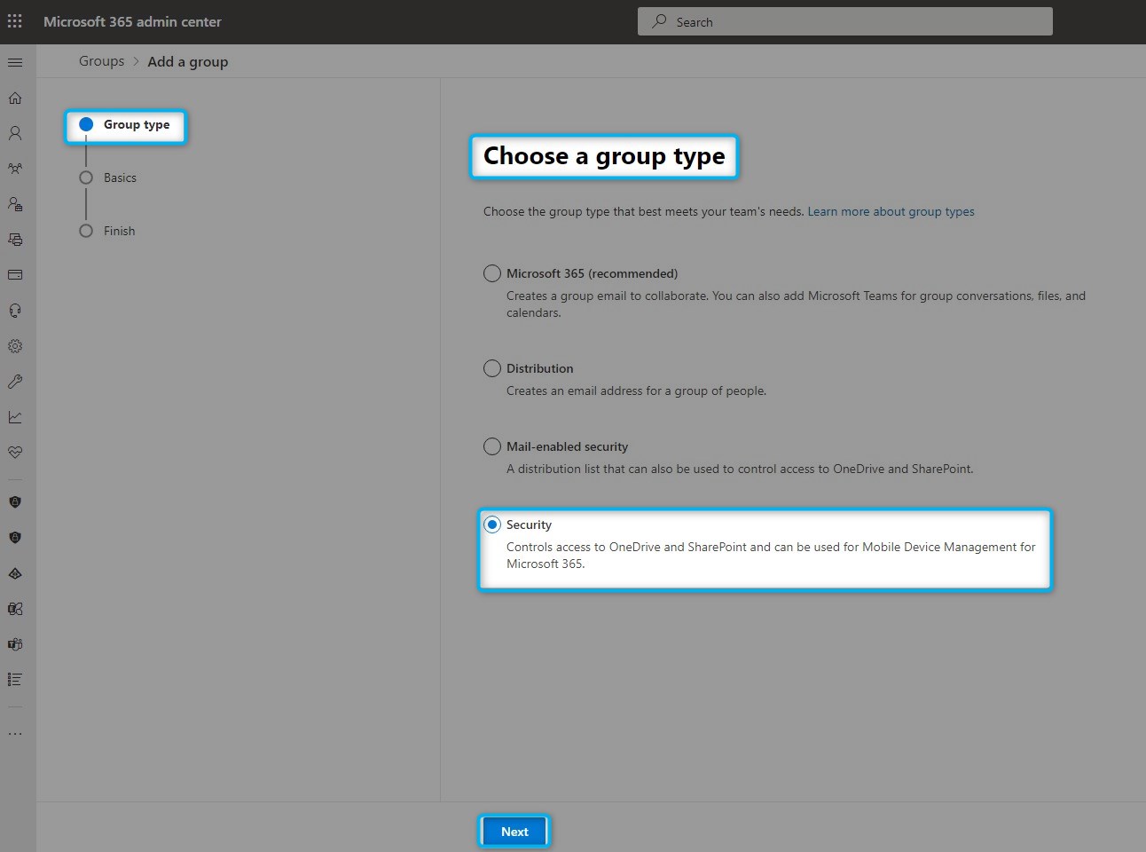This screenshot has height=852, width=1146.
Task: Open the Resources sidebar icon
Action: [15, 240]
